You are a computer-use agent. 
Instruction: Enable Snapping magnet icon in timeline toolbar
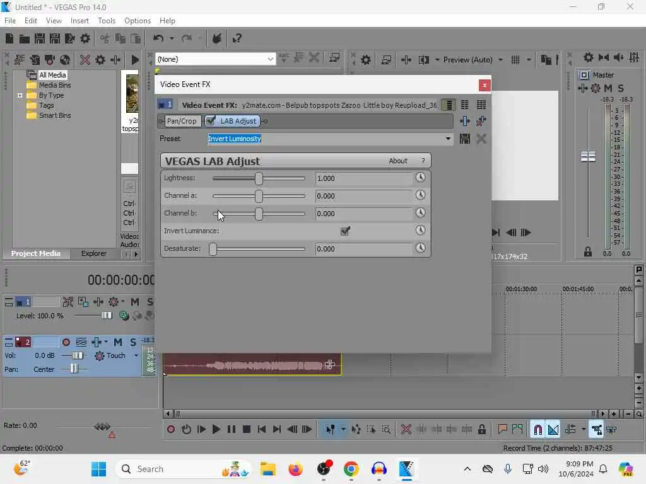point(537,430)
